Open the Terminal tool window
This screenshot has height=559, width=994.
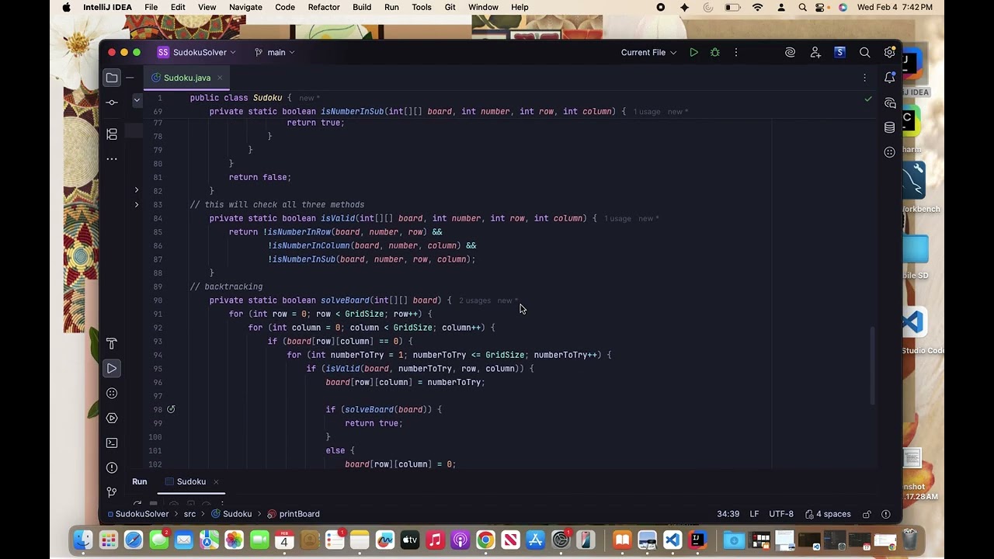tap(112, 443)
